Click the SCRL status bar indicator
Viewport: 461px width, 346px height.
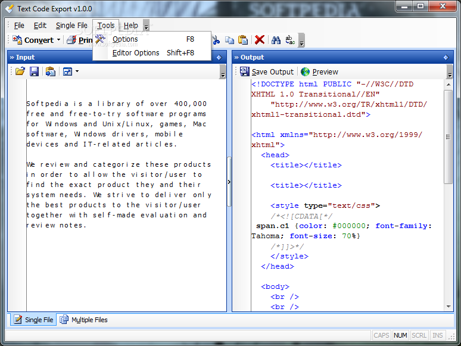pyautogui.click(x=419, y=335)
